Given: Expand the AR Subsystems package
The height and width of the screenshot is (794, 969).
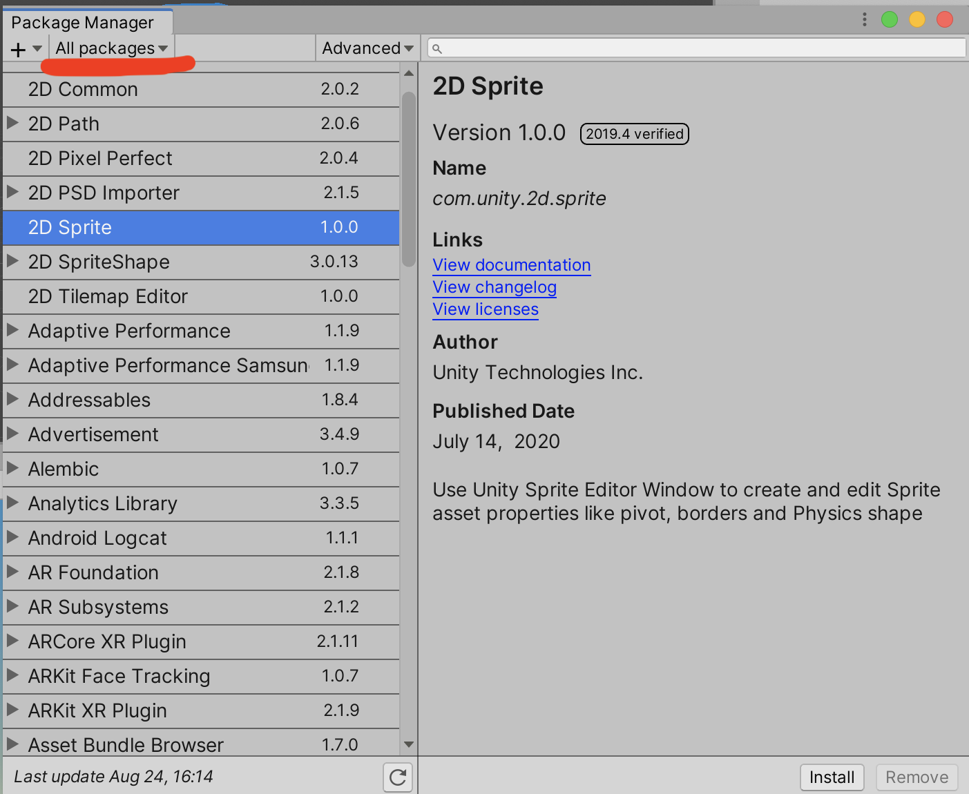Looking at the screenshot, I should click(x=12, y=606).
